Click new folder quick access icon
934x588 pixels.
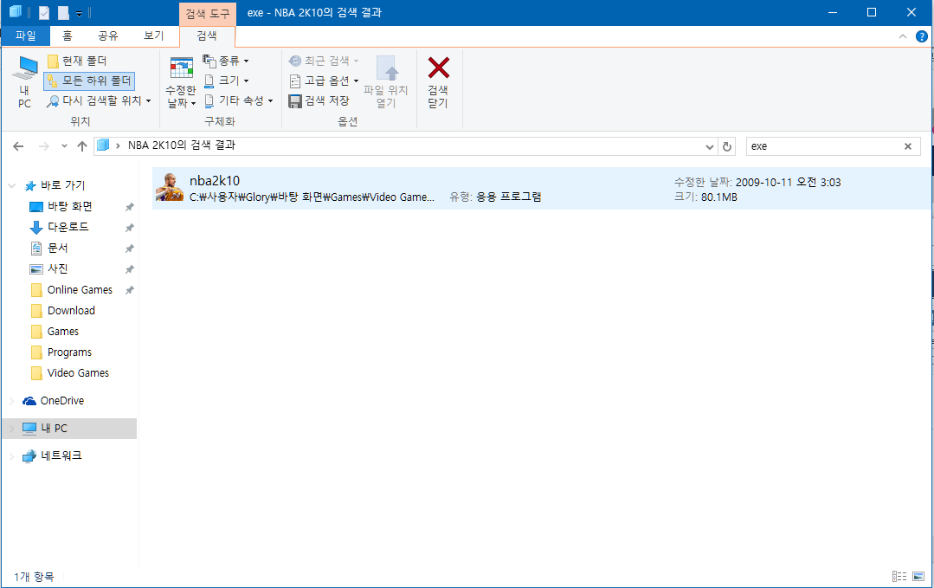tap(63, 12)
